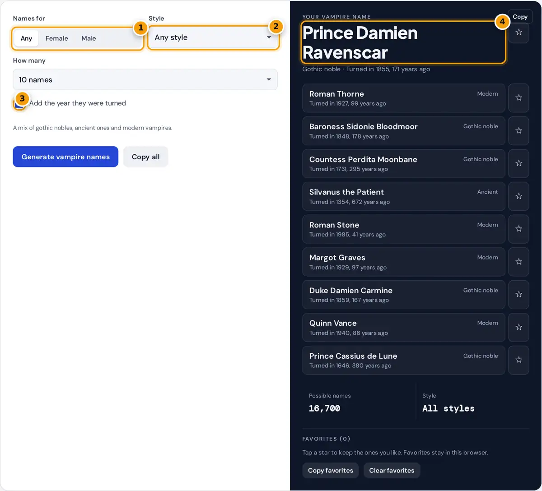The width and height of the screenshot is (542, 491).
Task: Click the Roman Stone card
Action: coord(404,229)
